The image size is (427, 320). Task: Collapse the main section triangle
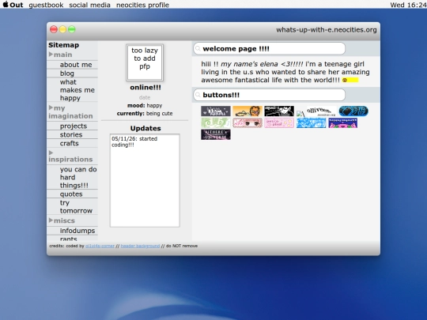click(x=51, y=55)
